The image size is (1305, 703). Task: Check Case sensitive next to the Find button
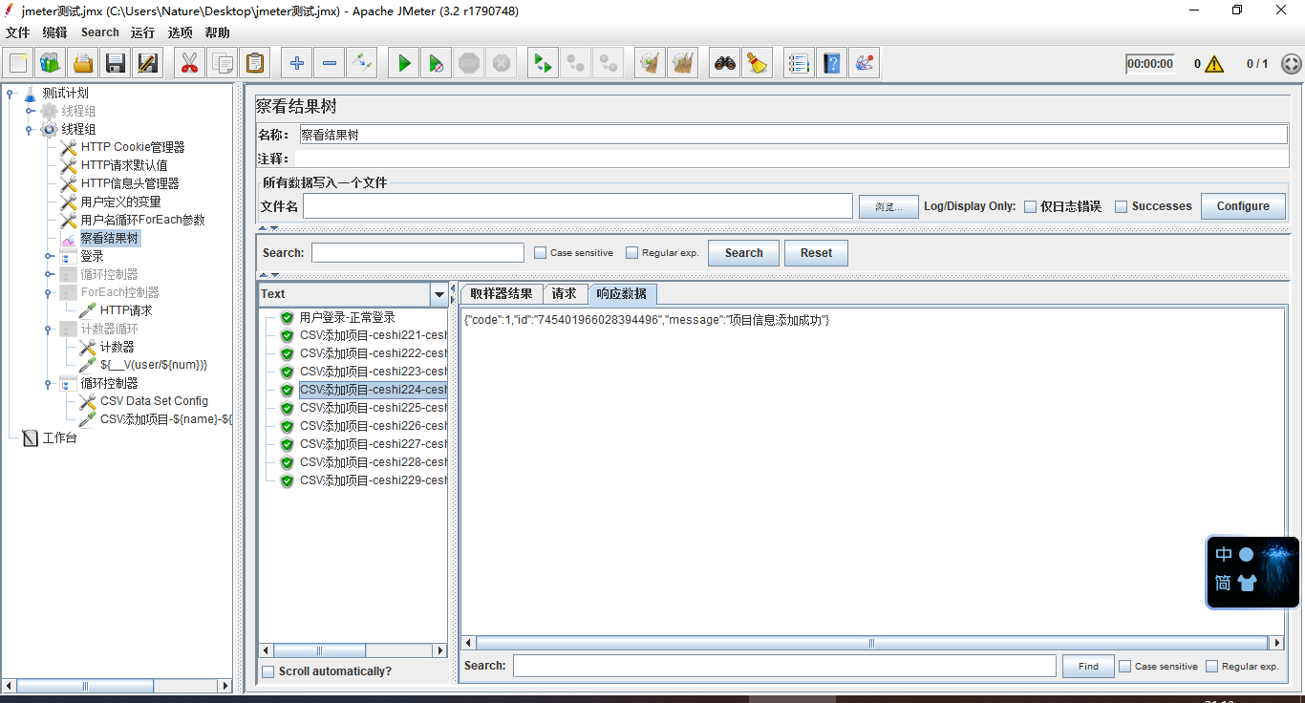click(1125, 667)
